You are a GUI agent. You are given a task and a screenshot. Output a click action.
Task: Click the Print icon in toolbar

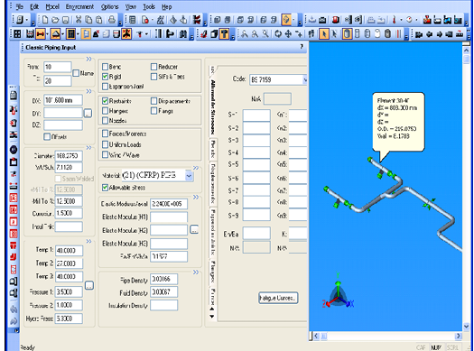(x=112, y=20)
